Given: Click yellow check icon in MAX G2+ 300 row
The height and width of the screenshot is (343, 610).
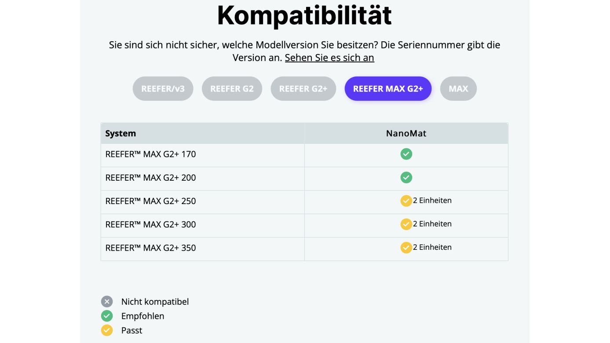Looking at the screenshot, I should pos(406,224).
